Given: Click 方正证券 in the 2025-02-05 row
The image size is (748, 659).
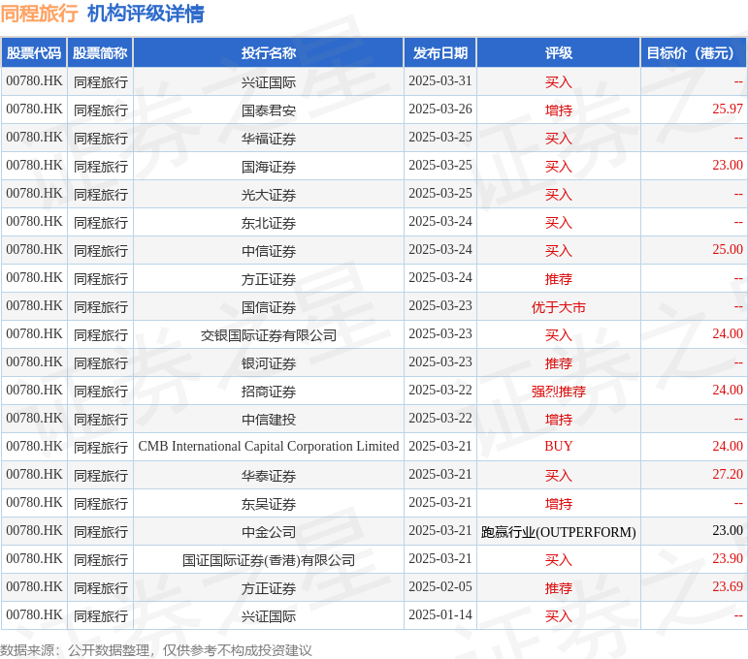Looking at the screenshot, I should pyautogui.click(x=269, y=588).
